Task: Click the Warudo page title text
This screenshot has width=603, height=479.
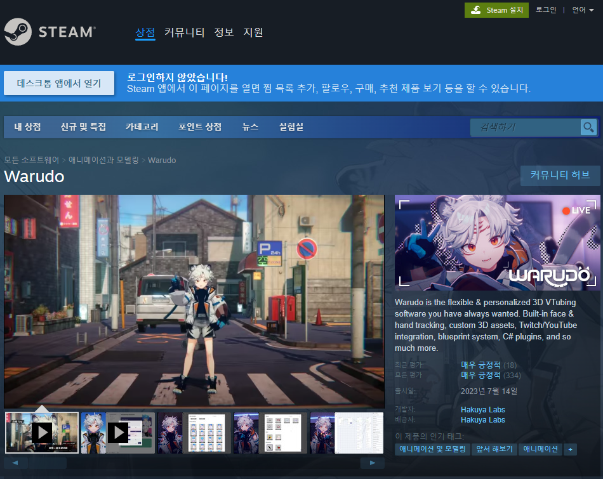Action: (34, 176)
